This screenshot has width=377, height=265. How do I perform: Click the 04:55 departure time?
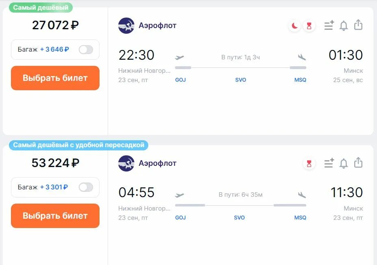(x=136, y=193)
